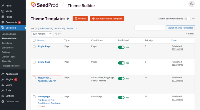
Task: Open Appearance via its paintbrush icon
Action: (3, 74)
